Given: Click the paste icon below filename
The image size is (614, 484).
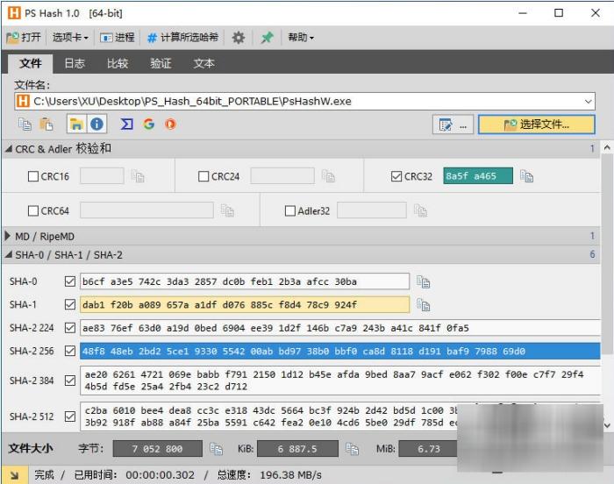Looking at the screenshot, I should 46,124.
